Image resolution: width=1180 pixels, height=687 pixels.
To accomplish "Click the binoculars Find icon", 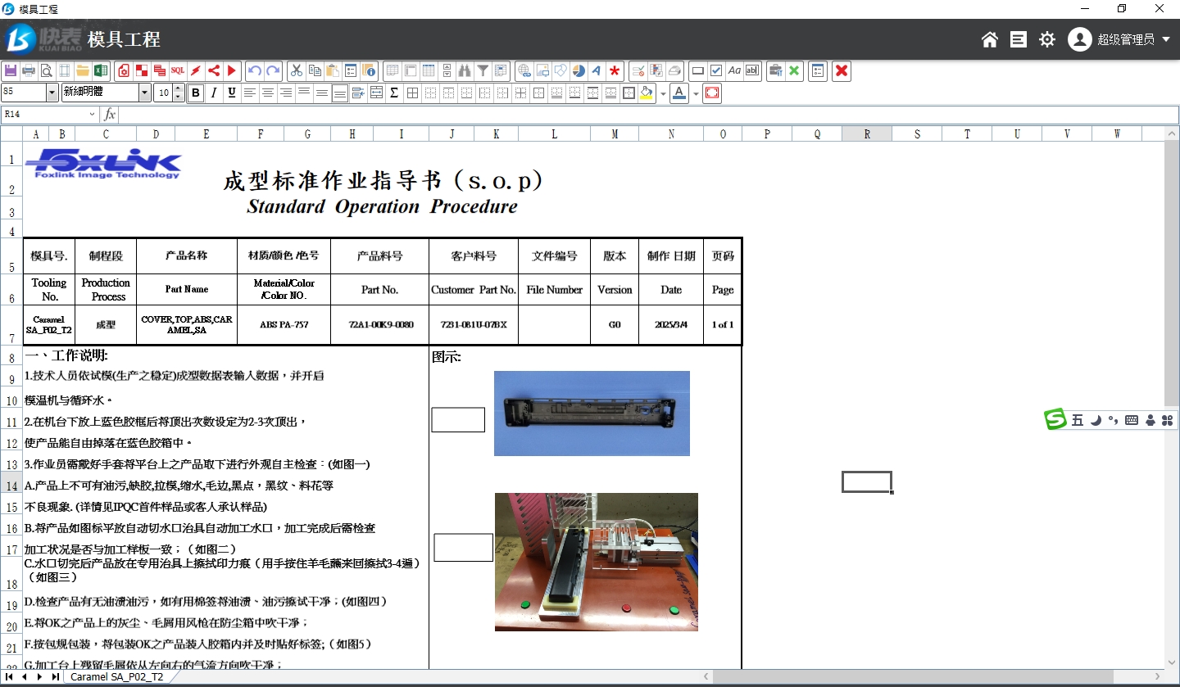I will (465, 70).
